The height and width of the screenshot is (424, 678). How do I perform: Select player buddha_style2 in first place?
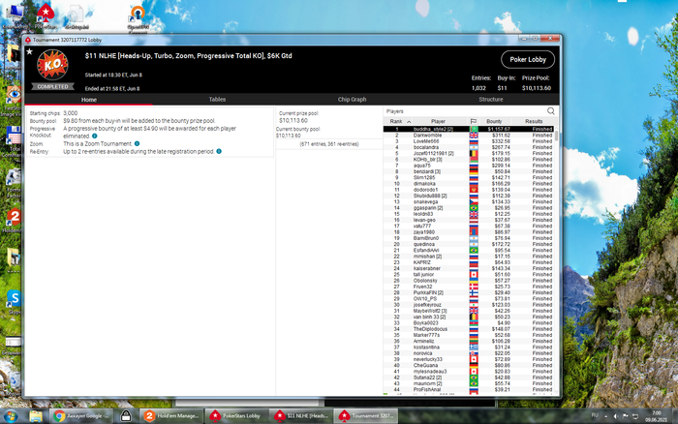tap(468, 129)
